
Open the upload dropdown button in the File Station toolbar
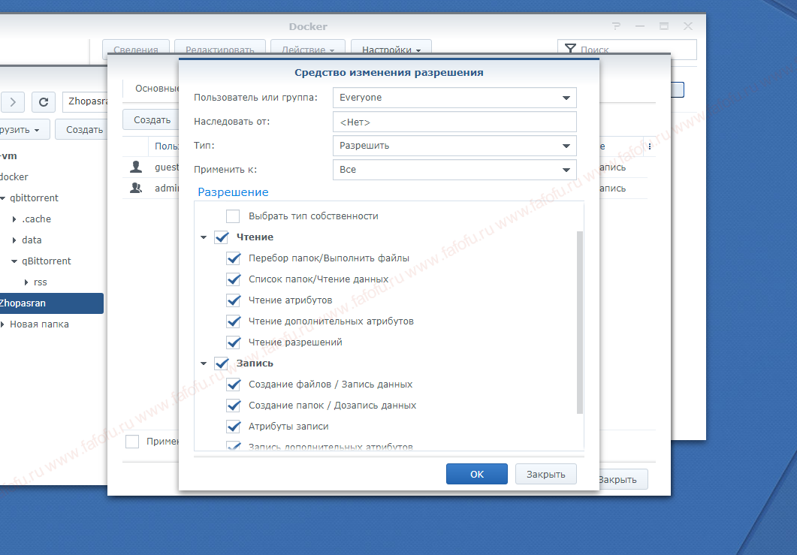point(24,130)
